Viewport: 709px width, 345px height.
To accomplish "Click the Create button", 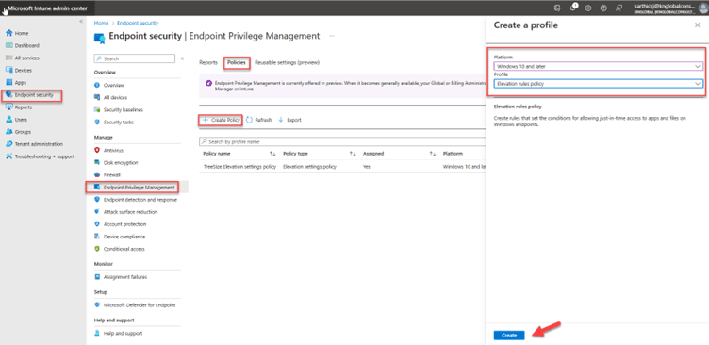I will pyautogui.click(x=509, y=335).
